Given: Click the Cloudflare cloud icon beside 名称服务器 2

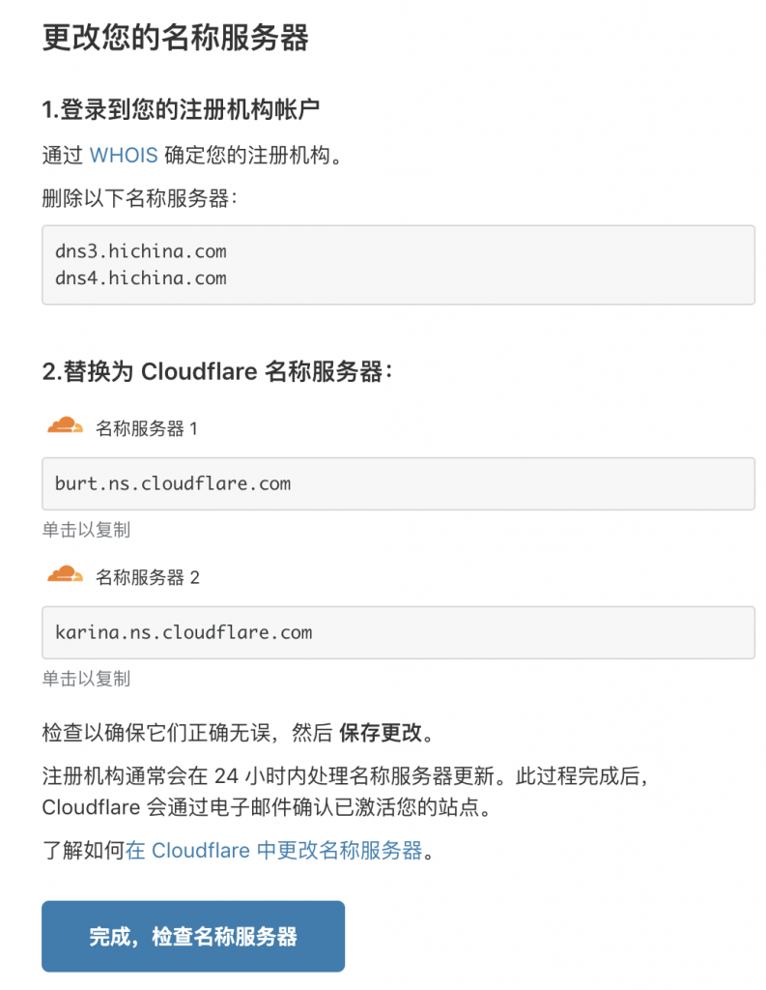Looking at the screenshot, I should tap(66, 575).
